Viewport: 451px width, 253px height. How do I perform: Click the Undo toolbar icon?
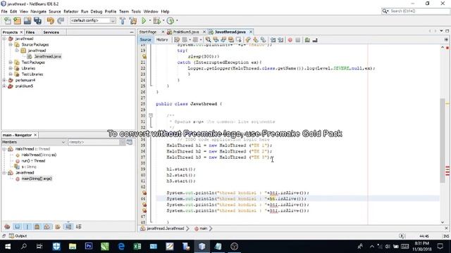point(51,20)
